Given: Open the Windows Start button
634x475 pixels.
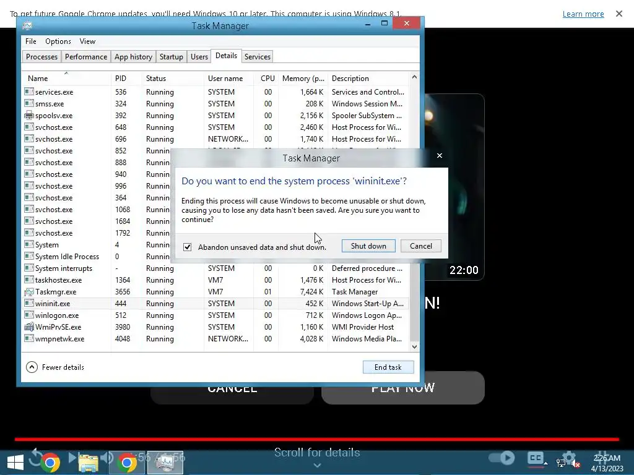Looking at the screenshot, I should 15,463.
